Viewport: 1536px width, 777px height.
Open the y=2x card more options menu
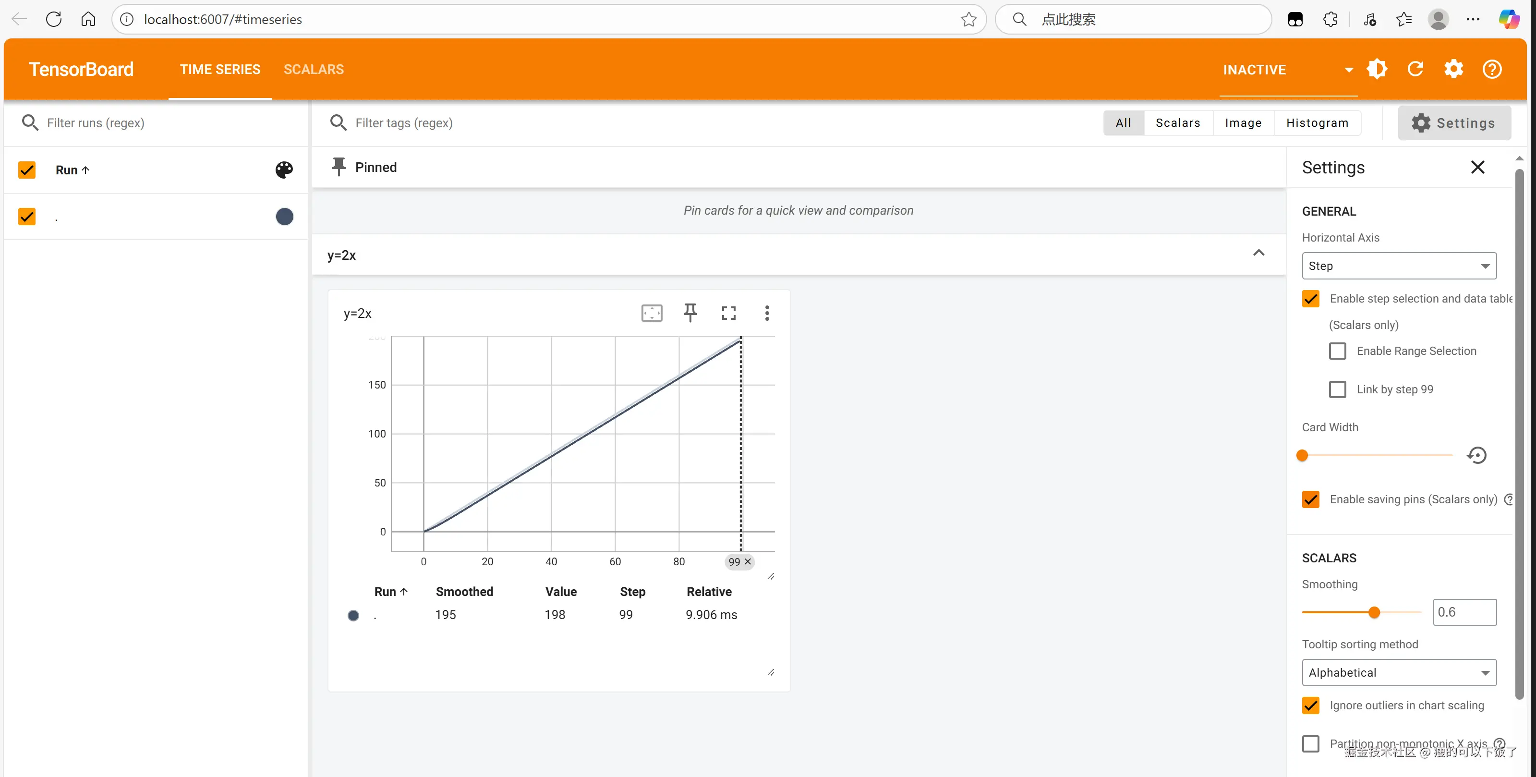767,313
